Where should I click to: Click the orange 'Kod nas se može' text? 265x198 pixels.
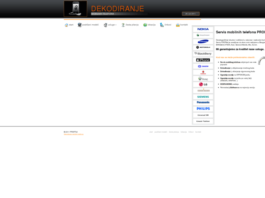[x=235, y=57]
